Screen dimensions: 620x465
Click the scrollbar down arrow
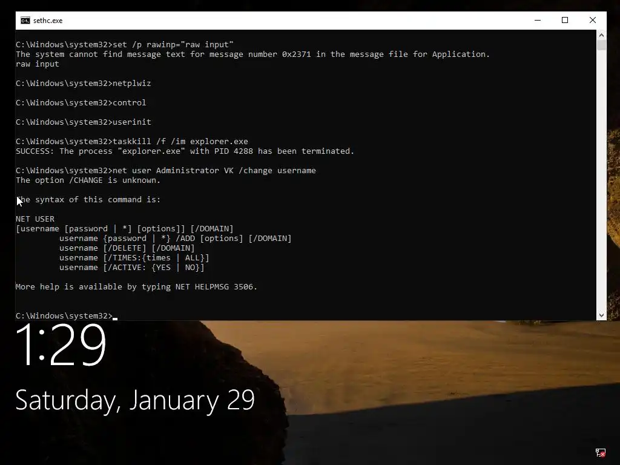click(601, 315)
